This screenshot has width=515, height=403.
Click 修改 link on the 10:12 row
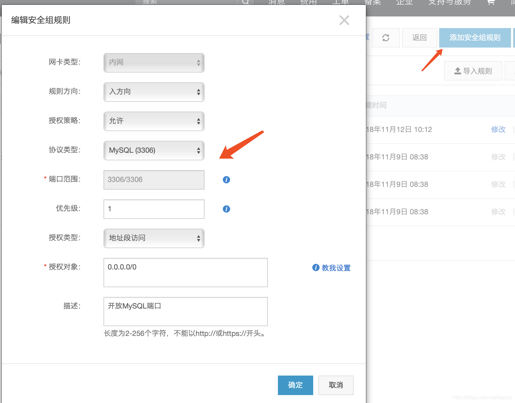(x=498, y=130)
